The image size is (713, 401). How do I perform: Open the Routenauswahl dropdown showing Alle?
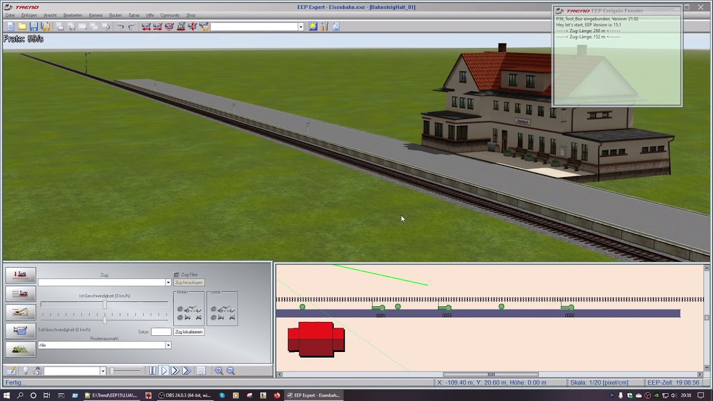tap(168, 345)
